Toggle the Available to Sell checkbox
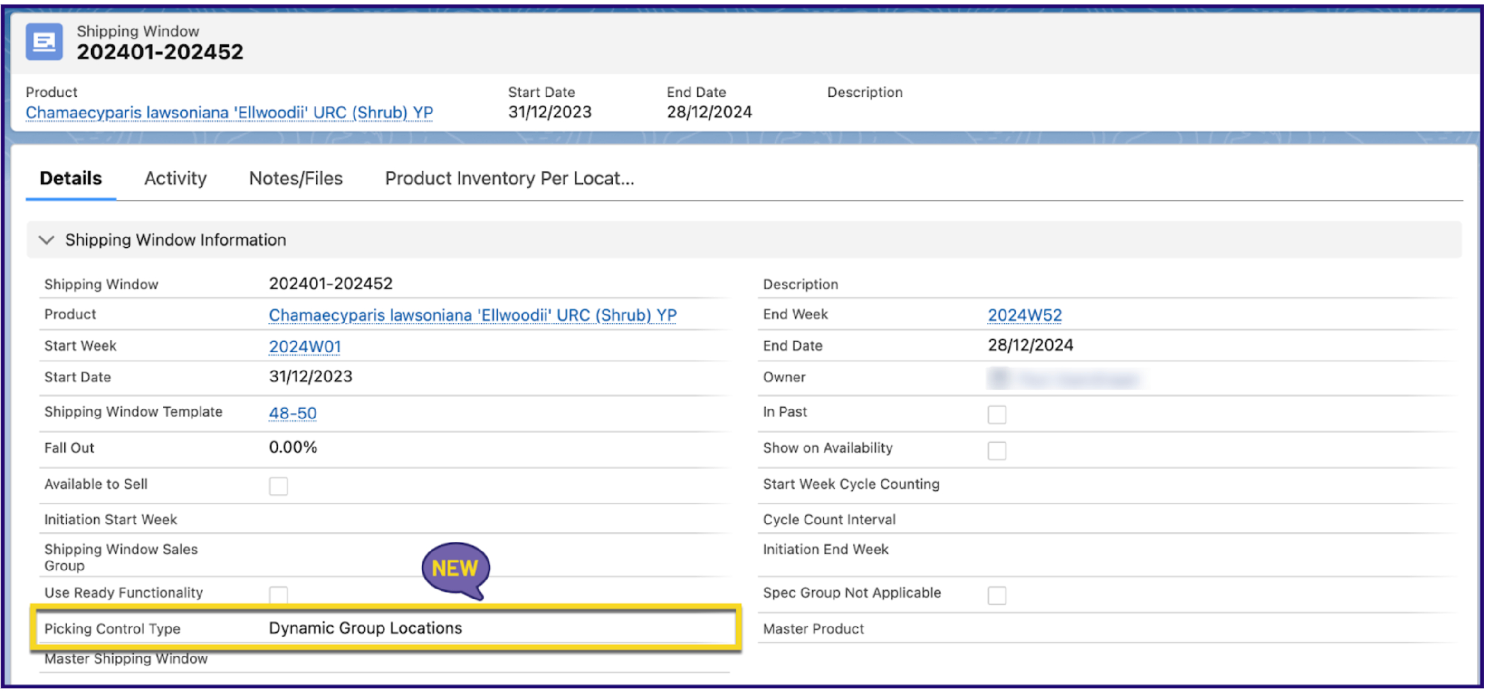Viewport: 1485px width, 694px height. 278,486
